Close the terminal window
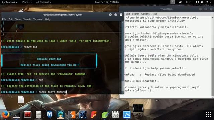214x120 pixels. [121, 15]
